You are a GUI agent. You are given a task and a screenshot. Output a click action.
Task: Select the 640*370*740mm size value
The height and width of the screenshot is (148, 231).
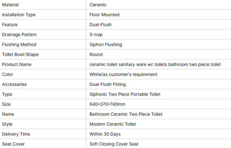tap(107, 104)
